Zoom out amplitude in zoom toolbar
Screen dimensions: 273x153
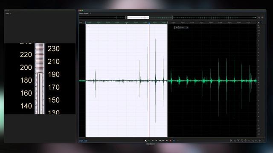click(235, 141)
